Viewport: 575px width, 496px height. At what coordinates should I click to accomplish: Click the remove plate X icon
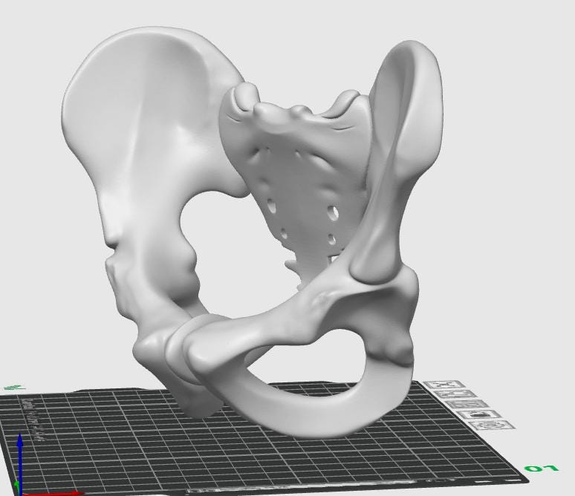tap(444, 385)
